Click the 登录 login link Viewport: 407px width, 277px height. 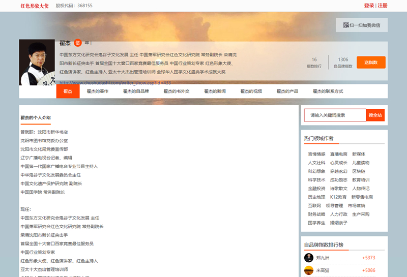(369, 6)
